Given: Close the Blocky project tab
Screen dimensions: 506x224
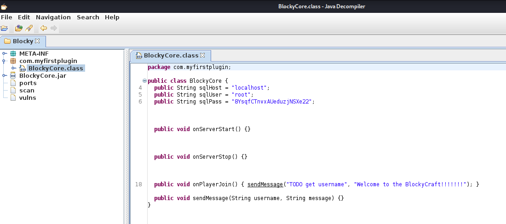Looking at the screenshot, I should pos(38,41).
